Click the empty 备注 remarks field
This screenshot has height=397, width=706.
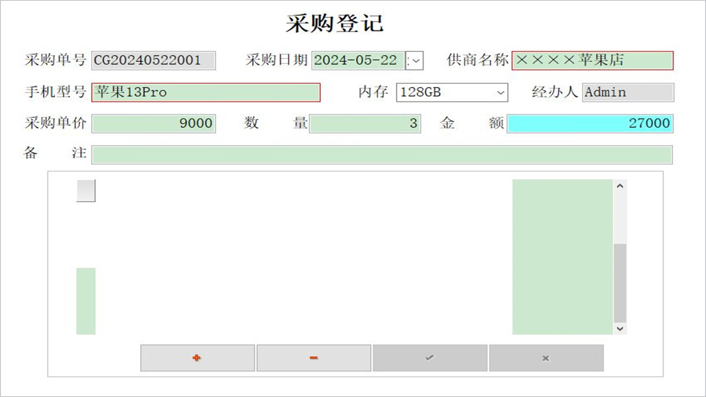point(382,155)
